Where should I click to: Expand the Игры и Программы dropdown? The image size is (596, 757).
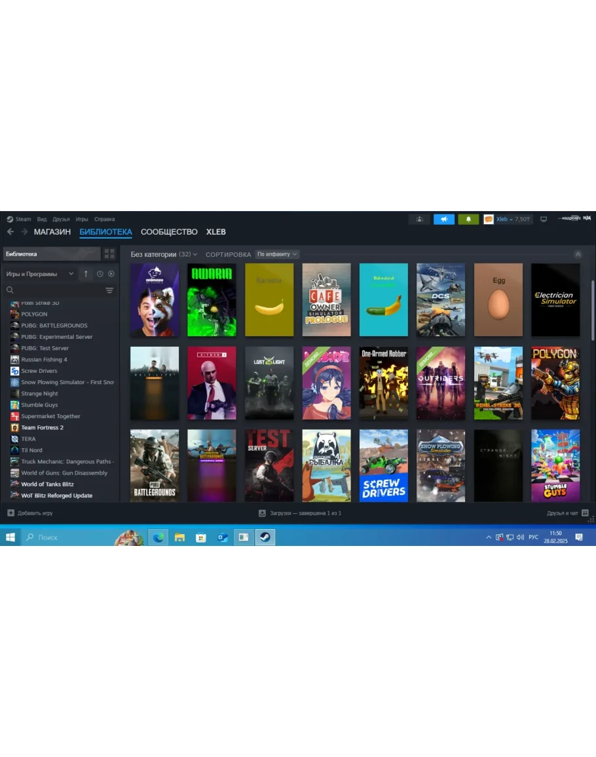pyautogui.click(x=40, y=274)
